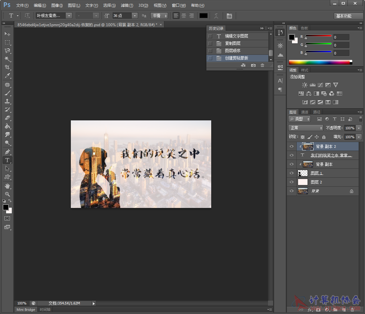Select the Brush tool
Screen dimensions: 365x314
7,93
